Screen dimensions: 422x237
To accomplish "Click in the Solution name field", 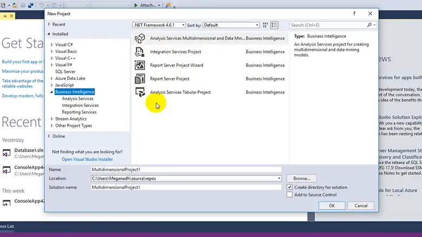I will pos(186,187).
